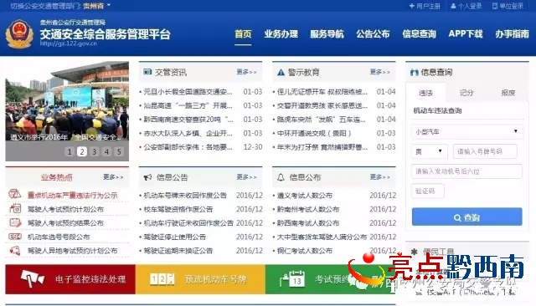The height and width of the screenshot is (306, 536).
Task: Open the yellow 预选机动车号牌 plate tile
Action: (x=200, y=279)
